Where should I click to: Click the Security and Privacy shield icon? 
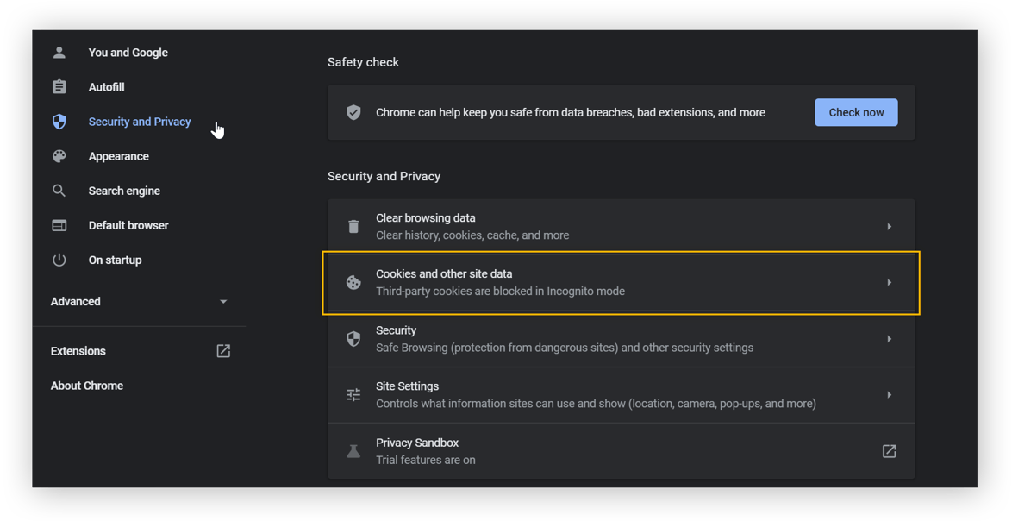tap(59, 122)
